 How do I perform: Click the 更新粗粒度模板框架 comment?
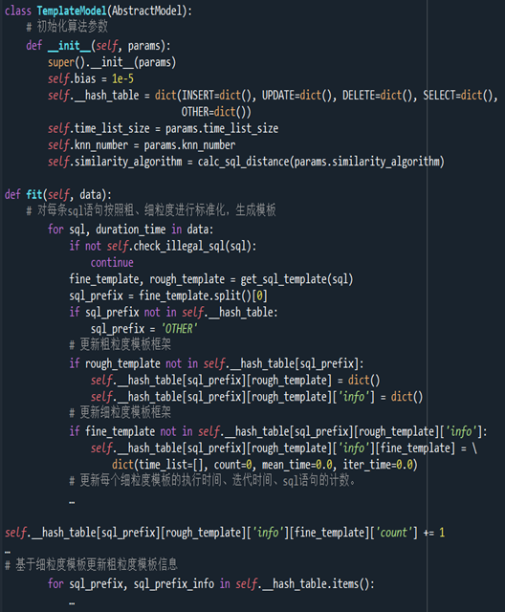[125, 344]
